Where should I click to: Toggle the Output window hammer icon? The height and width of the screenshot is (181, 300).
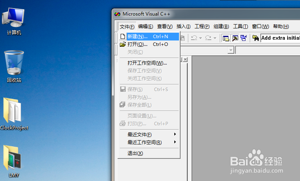(235, 38)
